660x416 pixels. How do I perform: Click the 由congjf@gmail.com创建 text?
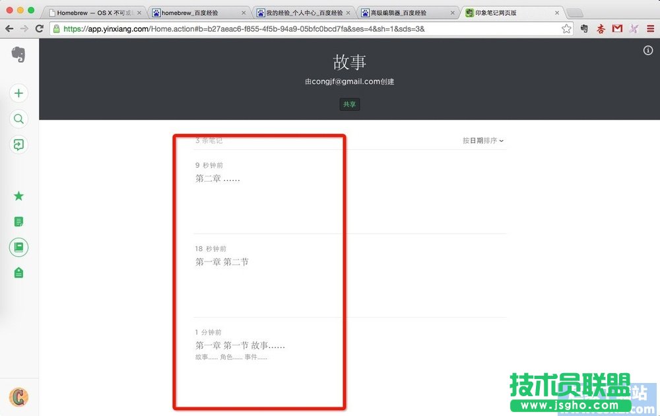(x=349, y=82)
